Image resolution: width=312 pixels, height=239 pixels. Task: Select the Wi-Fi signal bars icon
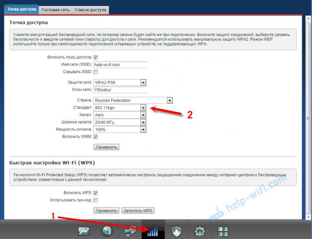(153, 232)
